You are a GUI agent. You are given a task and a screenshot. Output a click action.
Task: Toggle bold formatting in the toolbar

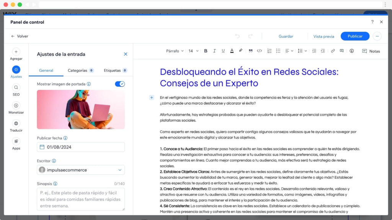click(206, 51)
